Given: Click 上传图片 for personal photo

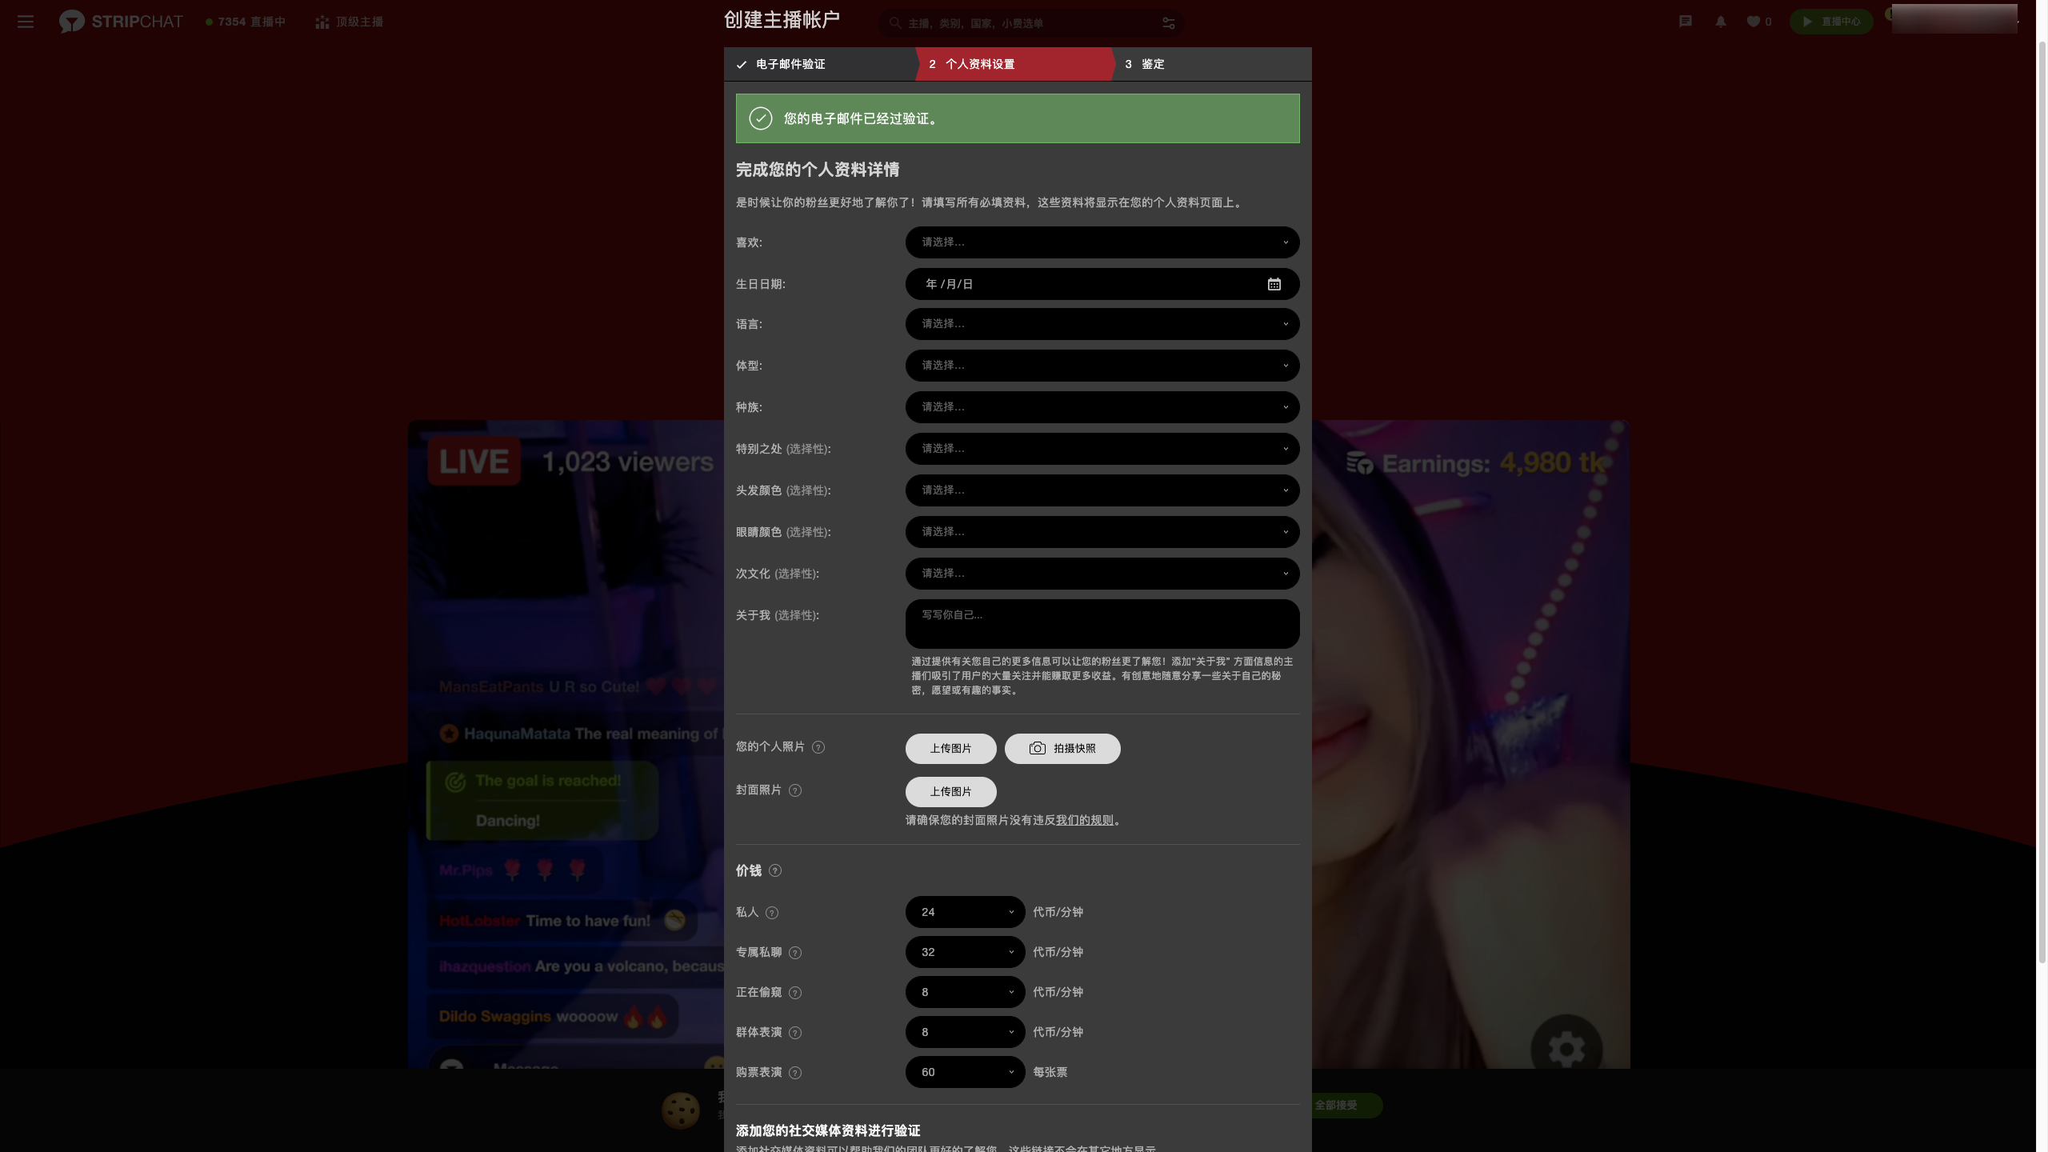Looking at the screenshot, I should pos(951,749).
